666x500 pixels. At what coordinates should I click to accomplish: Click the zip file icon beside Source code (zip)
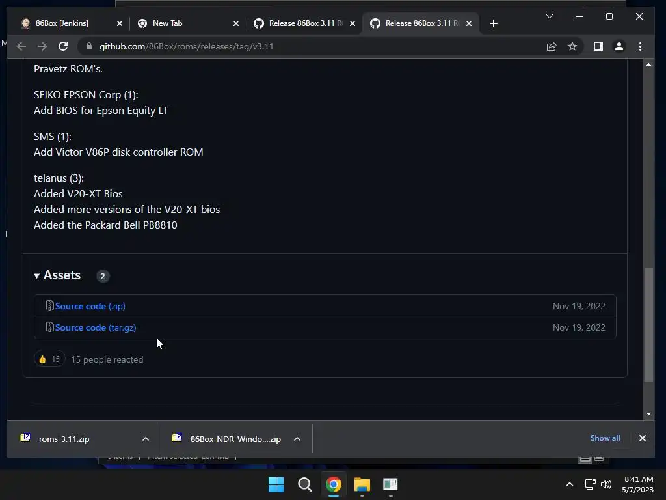(x=49, y=306)
